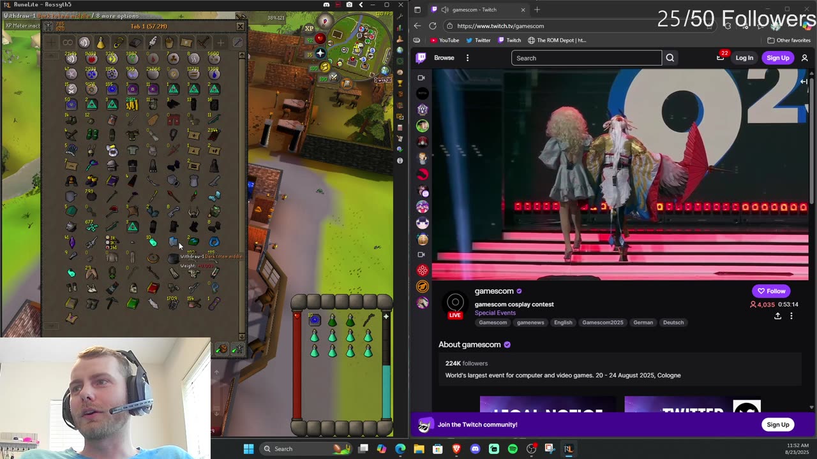Open Twitch three-dot more menu beside Browse
Image resolution: width=817 pixels, height=459 pixels.
(x=467, y=58)
